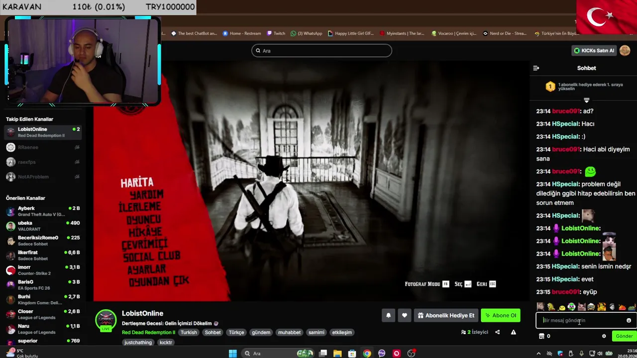The image size is (637, 358).
Task: Click the Ara search field at page top
Action: tap(321, 51)
